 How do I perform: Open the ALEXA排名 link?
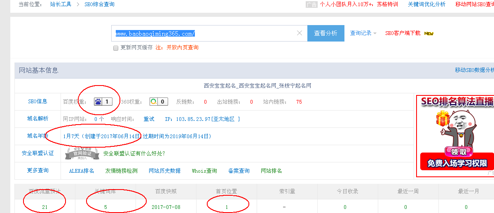(82, 171)
